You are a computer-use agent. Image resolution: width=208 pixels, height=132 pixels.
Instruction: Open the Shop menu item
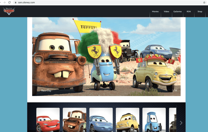coord(200,11)
